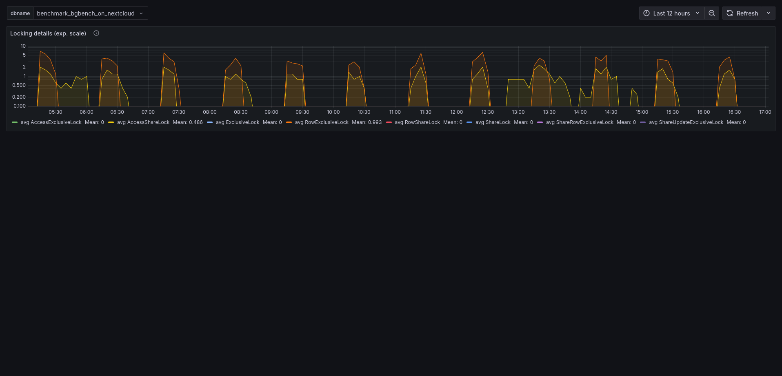Click the refresh arrows icon
Screen dimensions: 782x376
(730, 13)
